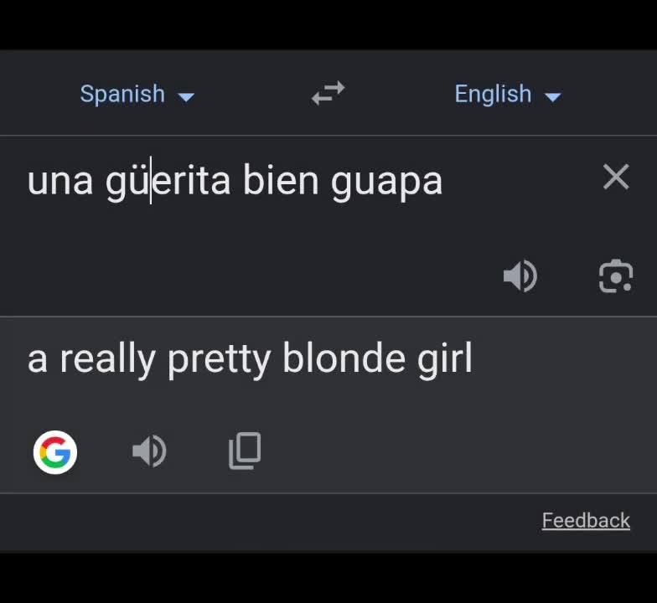Place the cursor on the word 'guapa'
This screenshot has width=657, height=603.
click(387, 183)
